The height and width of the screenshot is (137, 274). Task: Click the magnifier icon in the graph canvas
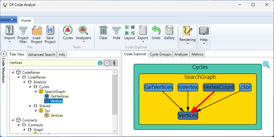tap(266, 64)
